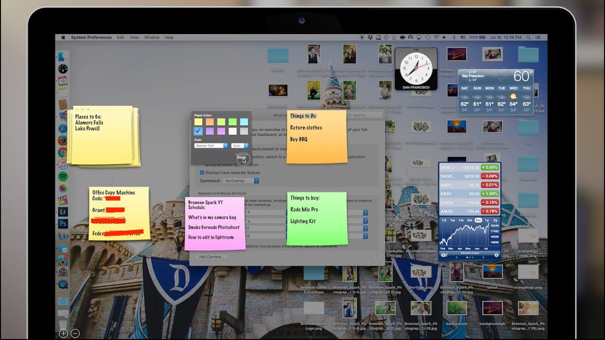Image resolution: width=605 pixels, height=340 pixels.
Task: Select the 1d range in Stocks widget
Action: (x=444, y=220)
